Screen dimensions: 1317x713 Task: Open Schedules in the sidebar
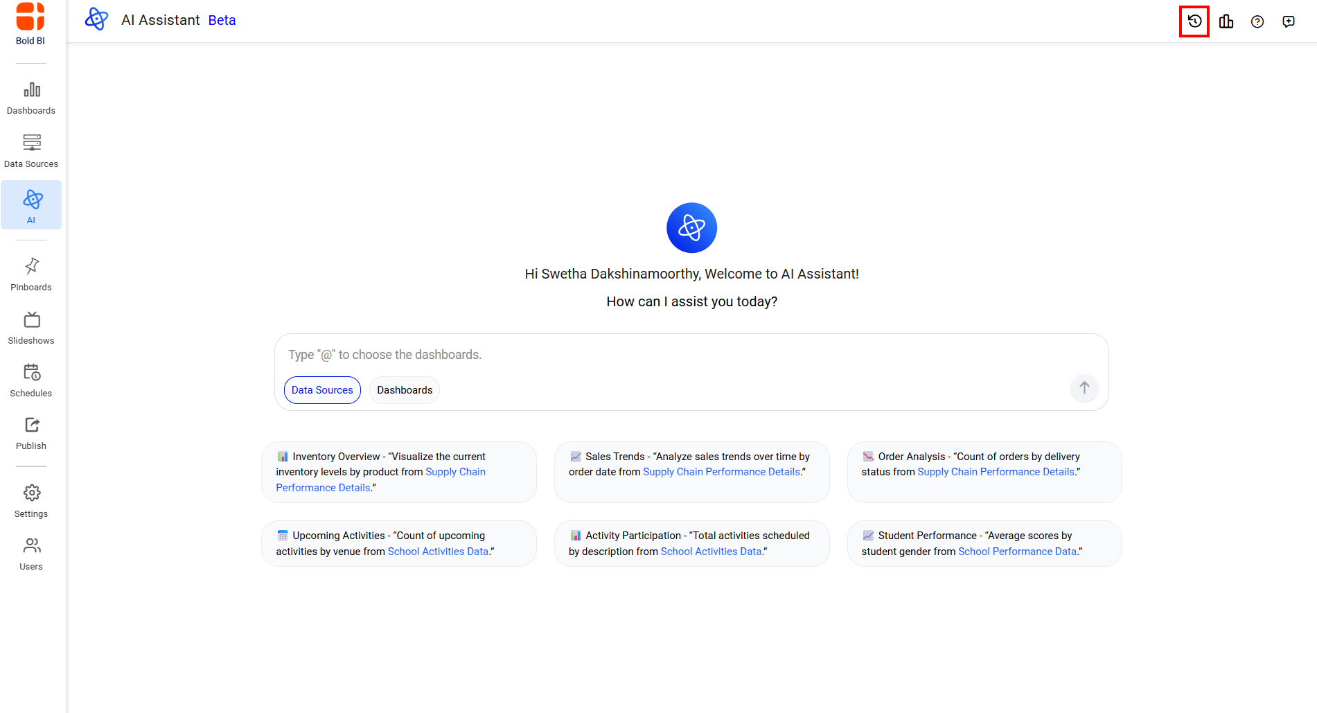point(31,380)
